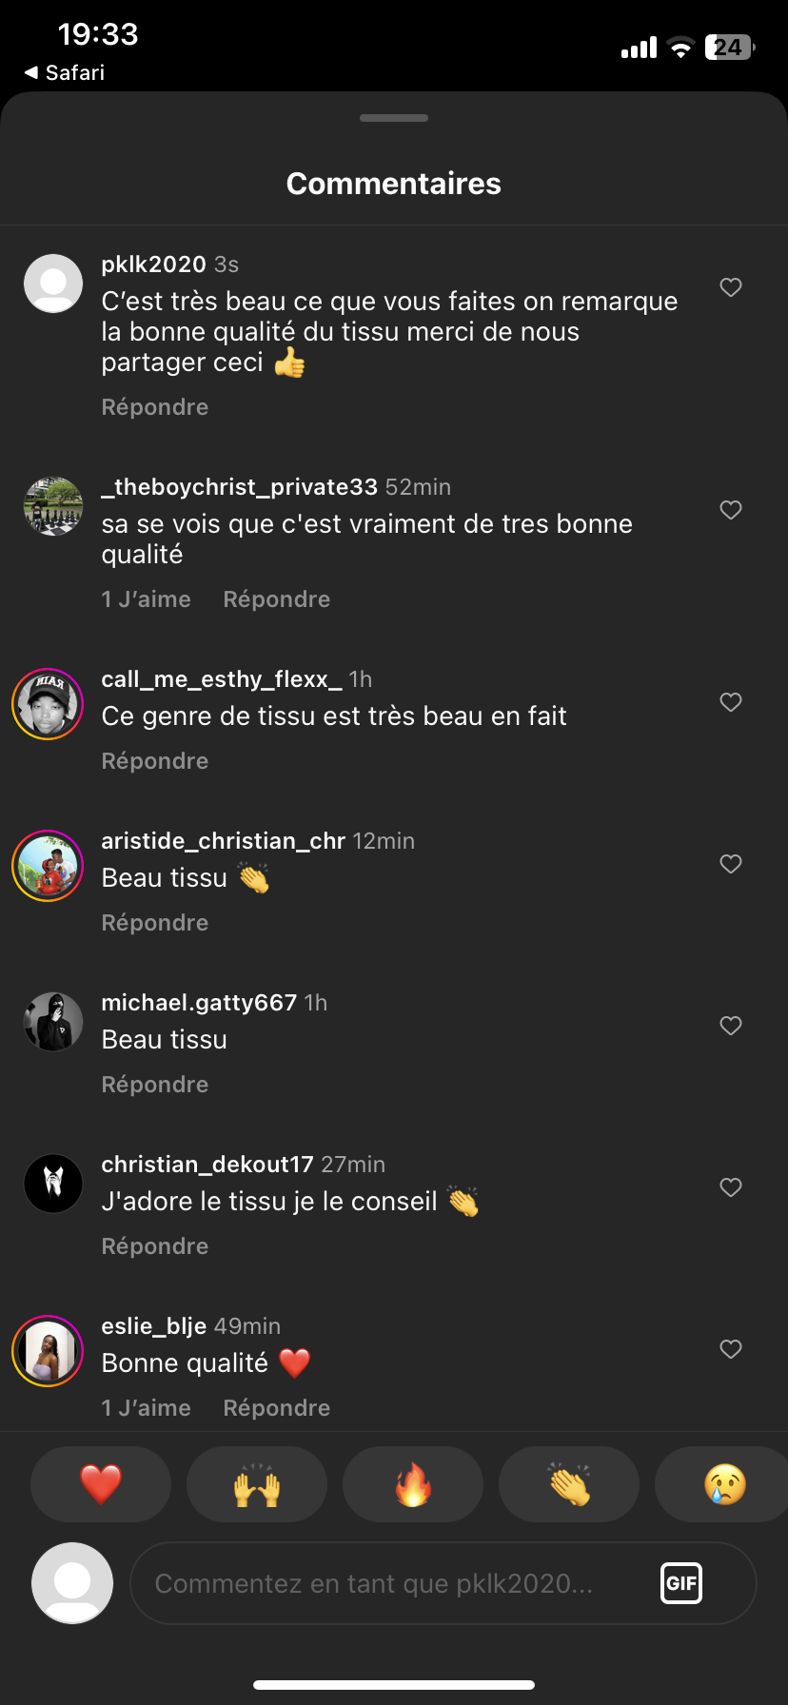Viewport: 788px width, 1705px height.
Task: Like eslie_blje's Bonne qualité comment
Action: 731,1349
